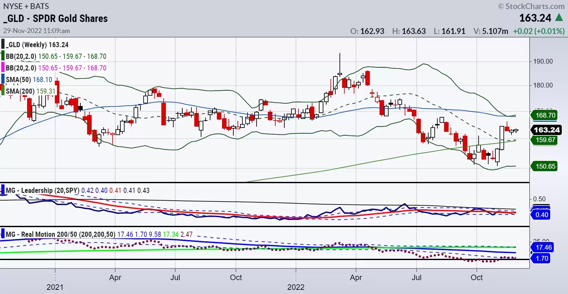The height and width of the screenshot is (294, 568).
Task: Click the open value O: 162.93
Action: click(367, 31)
